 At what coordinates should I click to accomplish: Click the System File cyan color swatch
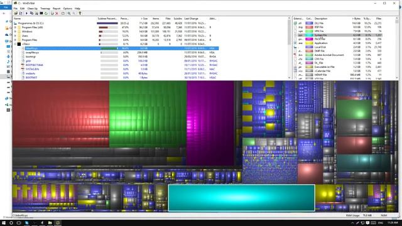point(309,35)
